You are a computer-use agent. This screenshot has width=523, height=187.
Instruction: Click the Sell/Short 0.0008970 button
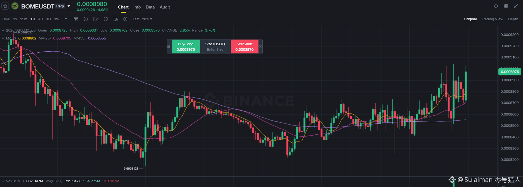point(244,47)
